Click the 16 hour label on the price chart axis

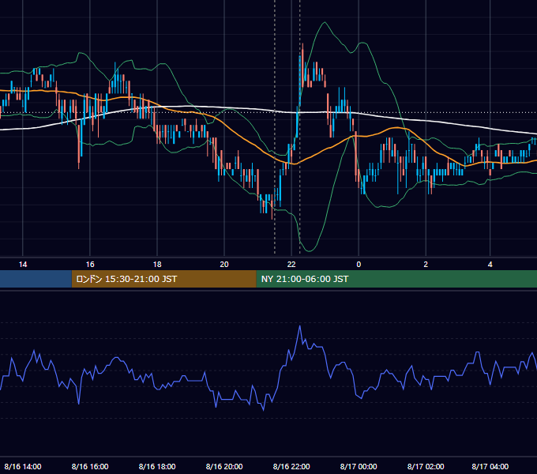coord(90,265)
